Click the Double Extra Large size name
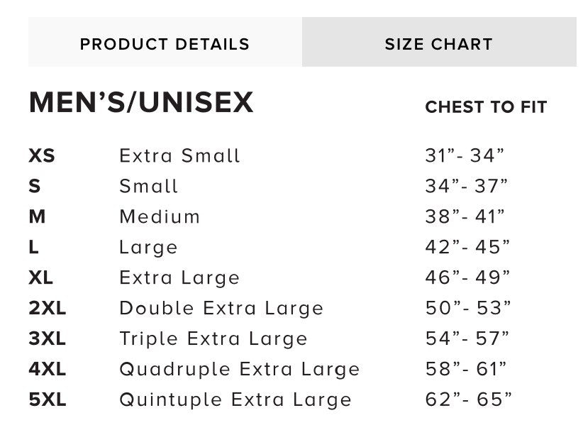This screenshot has height=430, width=583. click(221, 308)
